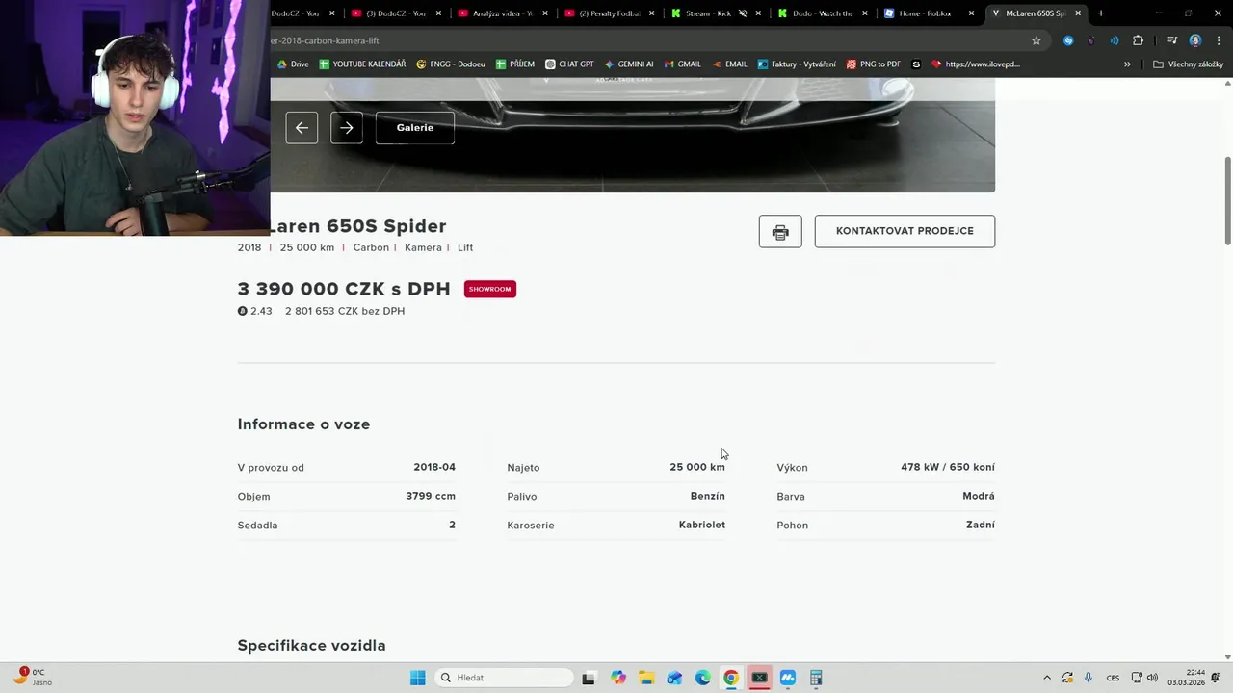
Task: Open File Explorer from the taskbar
Action: pyautogui.click(x=646, y=678)
